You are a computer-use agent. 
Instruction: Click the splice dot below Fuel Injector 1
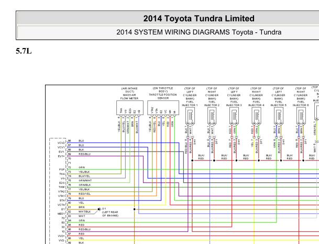(x=192, y=160)
